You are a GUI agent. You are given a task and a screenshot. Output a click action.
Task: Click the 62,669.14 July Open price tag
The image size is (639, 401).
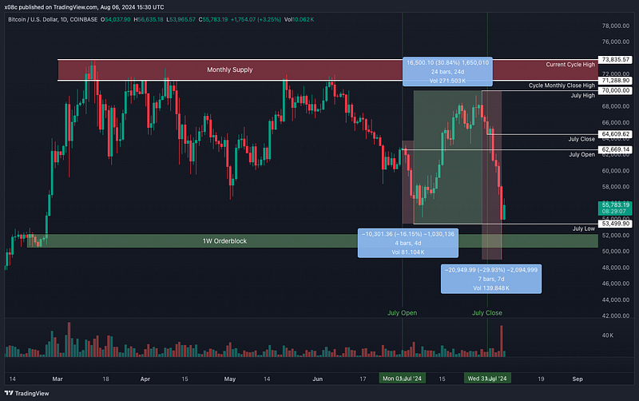(x=615, y=149)
